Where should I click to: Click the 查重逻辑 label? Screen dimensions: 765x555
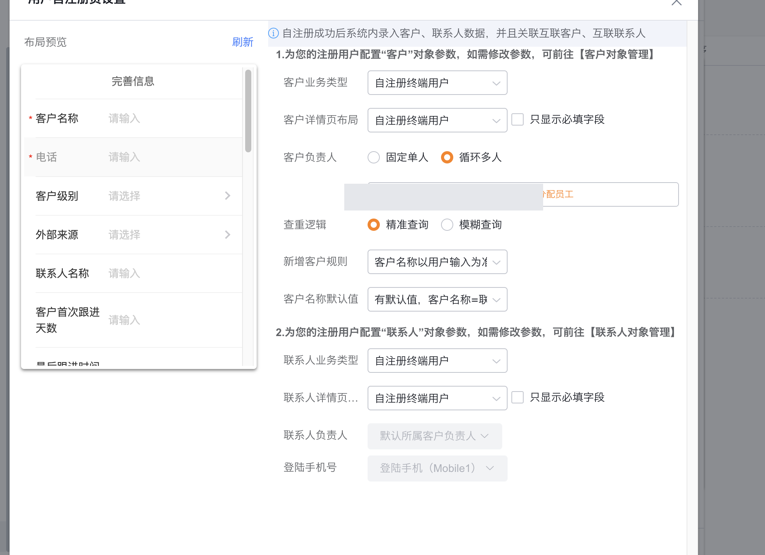(304, 225)
